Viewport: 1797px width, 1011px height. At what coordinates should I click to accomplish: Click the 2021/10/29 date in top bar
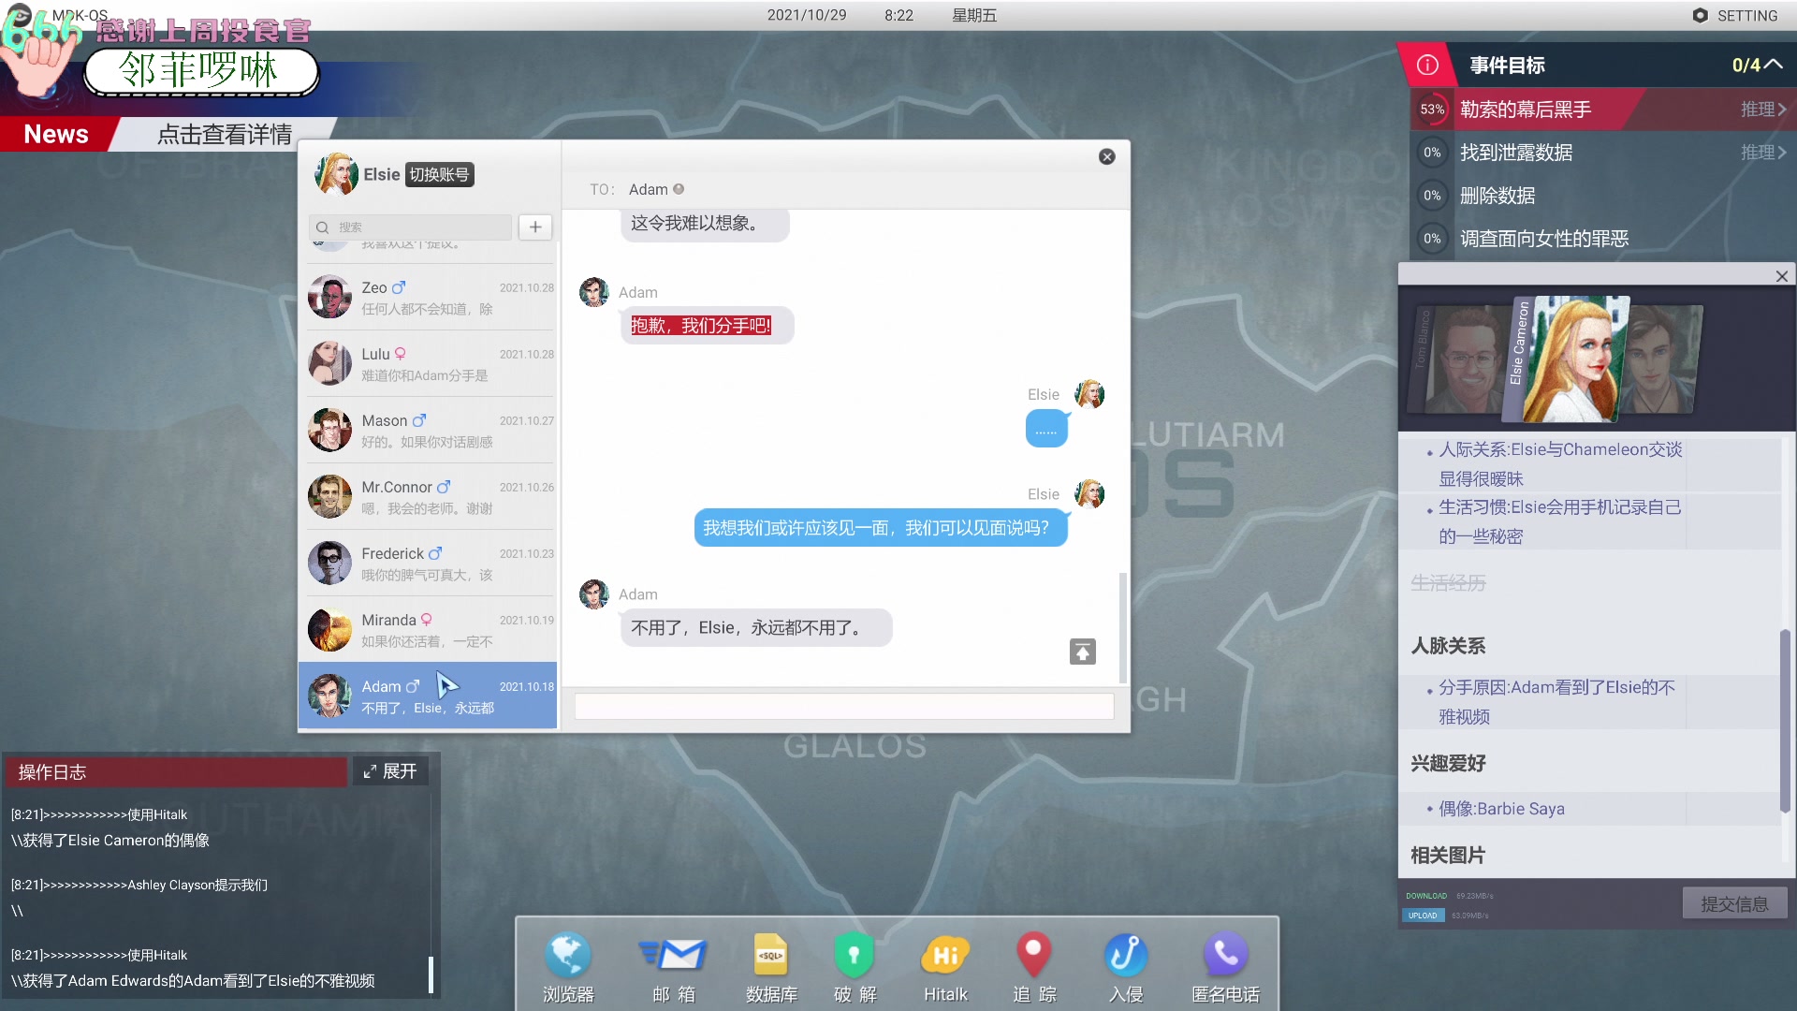point(807,15)
